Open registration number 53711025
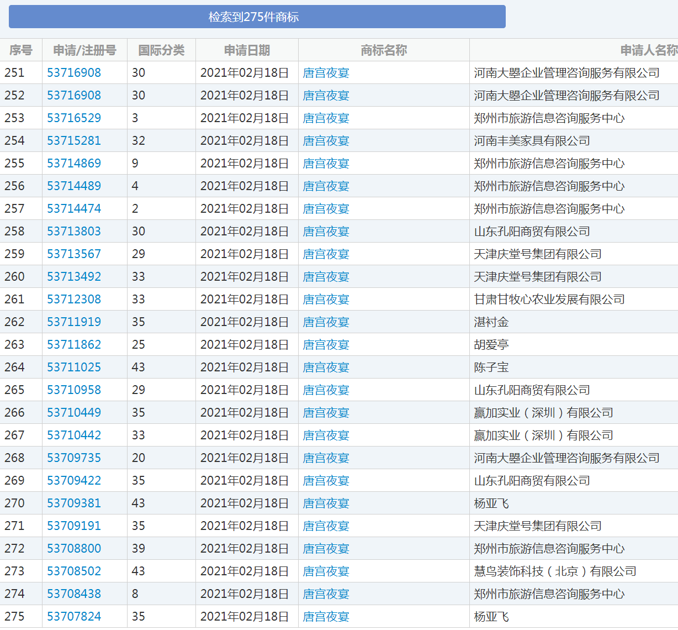678x630 pixels. click(x=74, y=367)
